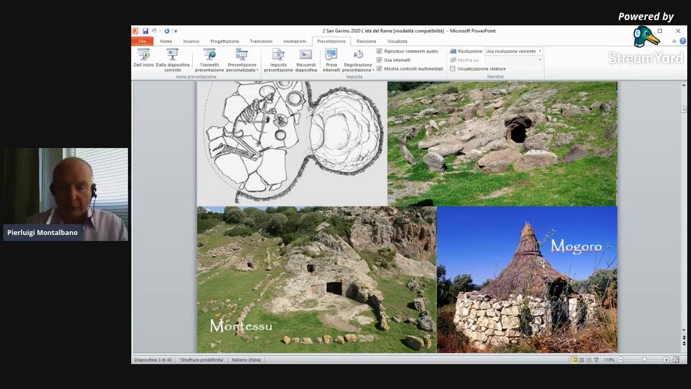Viewport: 691px width, 389px height.
Task: Click Prova intervalli icon
Action: 331,54
